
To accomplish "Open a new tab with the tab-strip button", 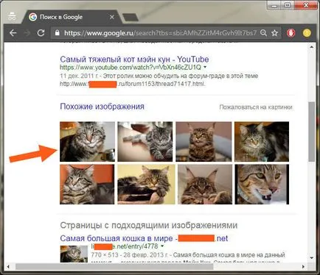I will click(x=131, y=17).
